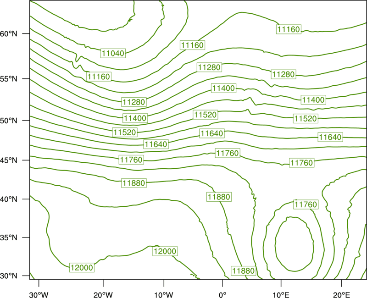Pick the 10°W longitude axis label
The width and height of the screenshot is (367, 298).
[164, 295]
